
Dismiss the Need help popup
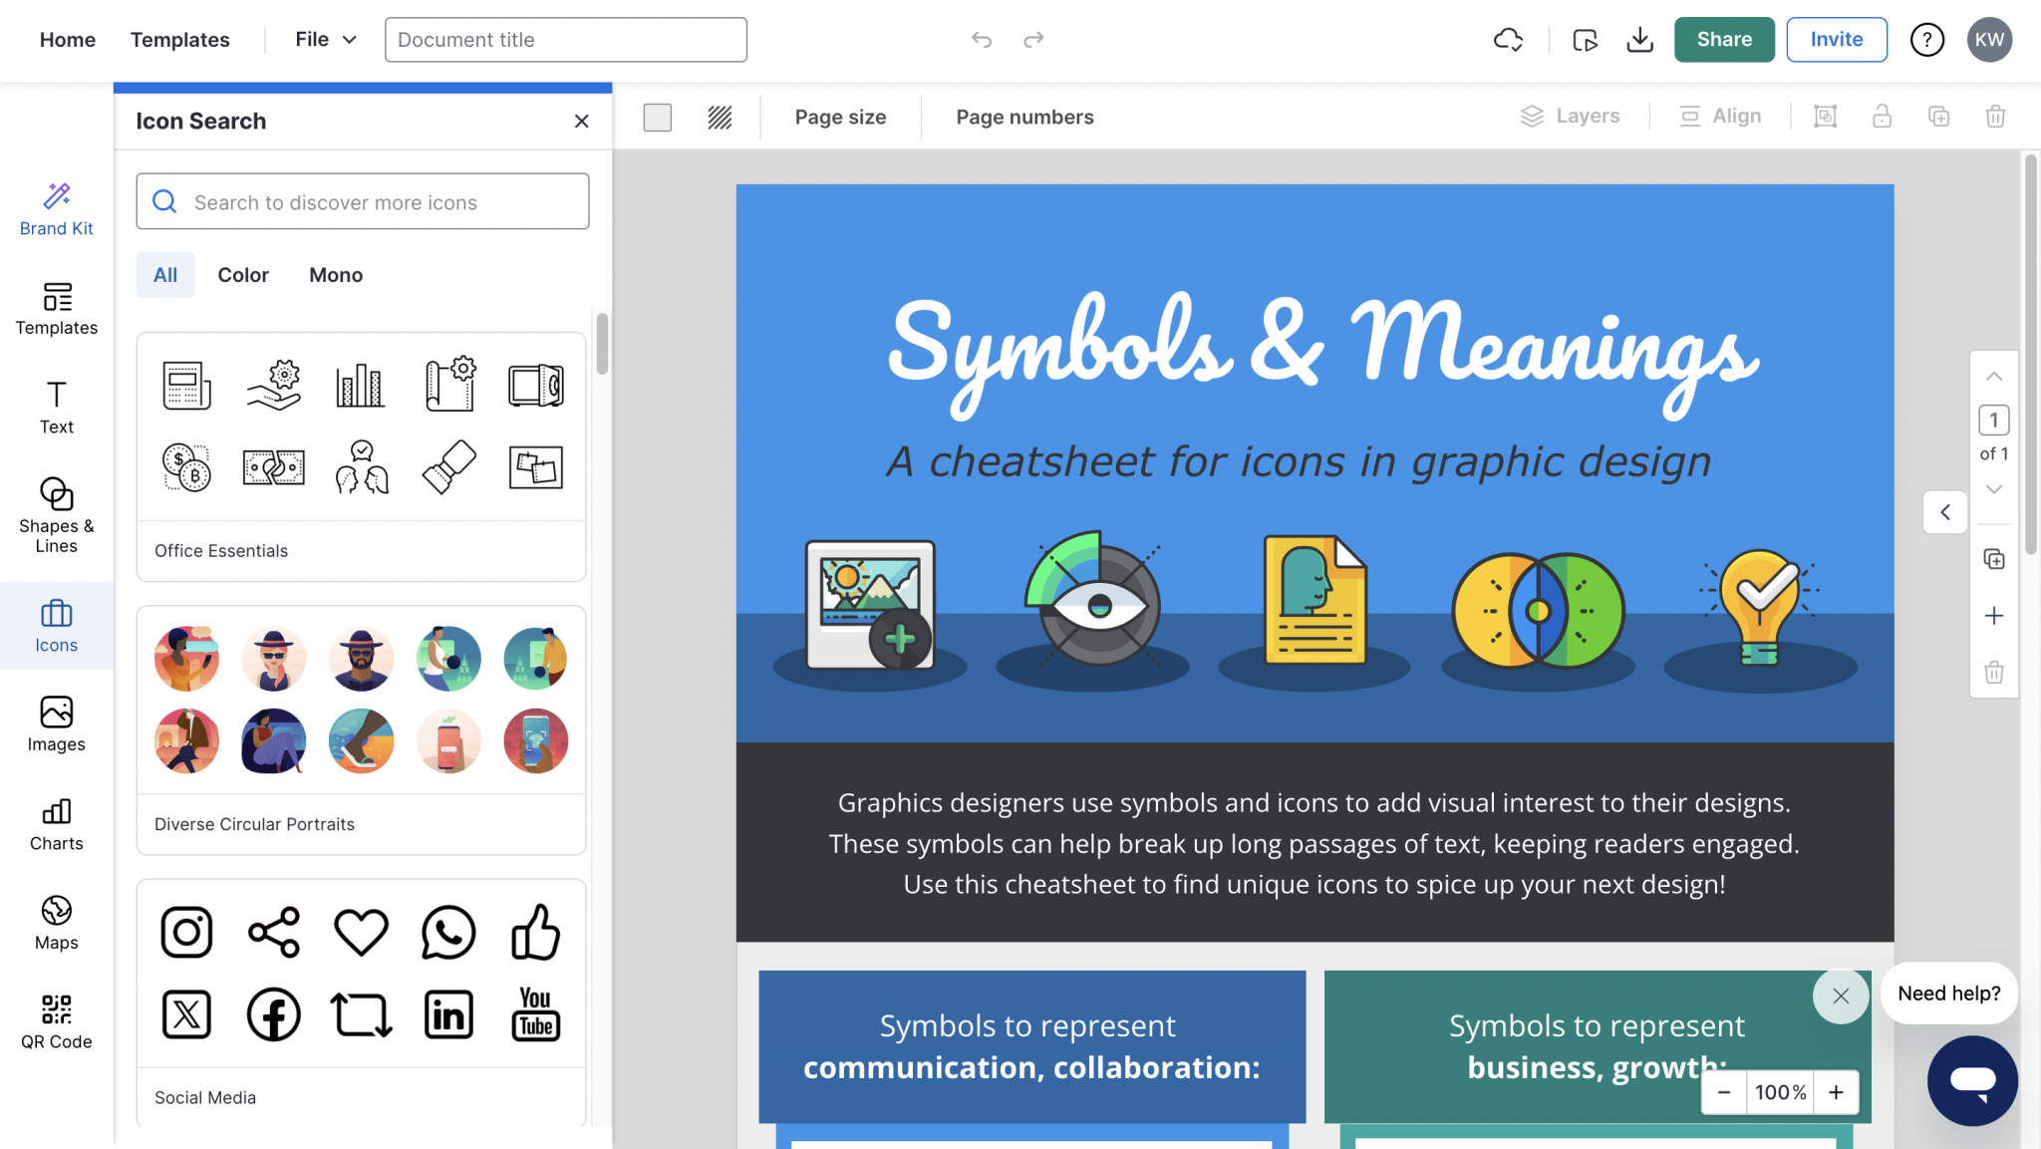coord(1841,996)
